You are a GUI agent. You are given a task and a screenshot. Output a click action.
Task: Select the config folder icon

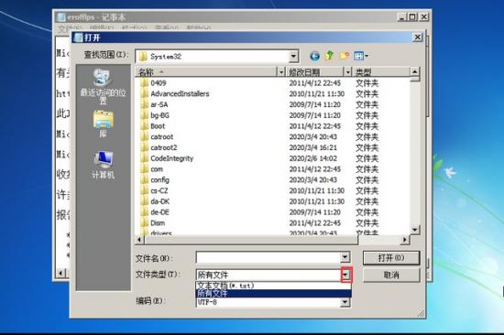point(144,180)
